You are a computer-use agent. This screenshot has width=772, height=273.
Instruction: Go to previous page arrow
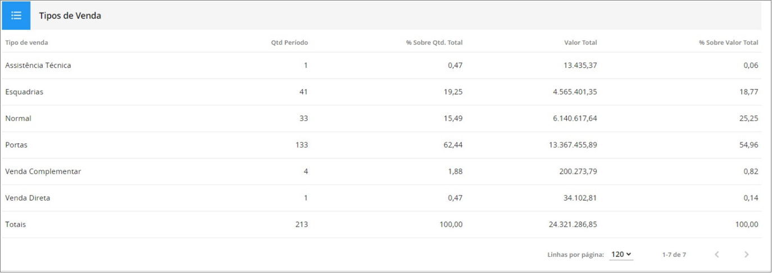coord(717,254)
